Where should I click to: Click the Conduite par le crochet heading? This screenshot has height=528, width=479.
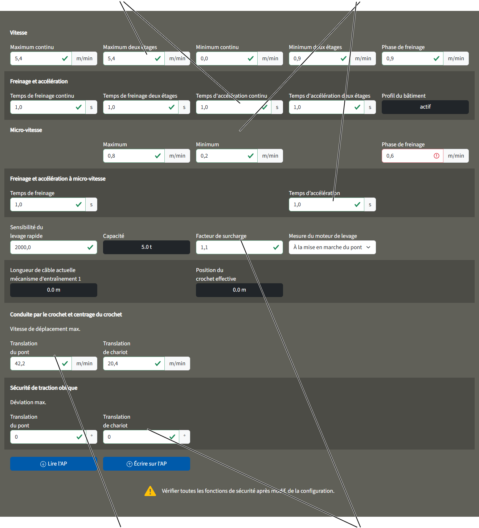tap(66, 314)
